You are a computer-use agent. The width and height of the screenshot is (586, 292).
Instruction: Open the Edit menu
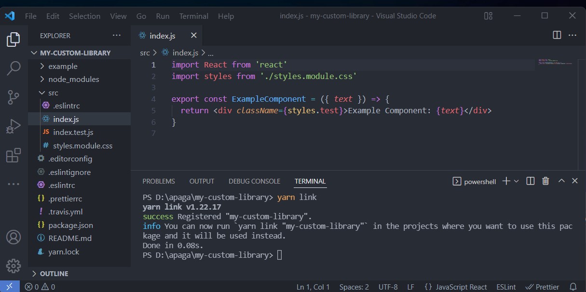(53, 16)
